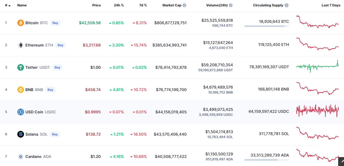Viewport: 344px width, 166px height.
Task: Click the 598,744 BTC volume figure
Action: [x=222, y=26]
